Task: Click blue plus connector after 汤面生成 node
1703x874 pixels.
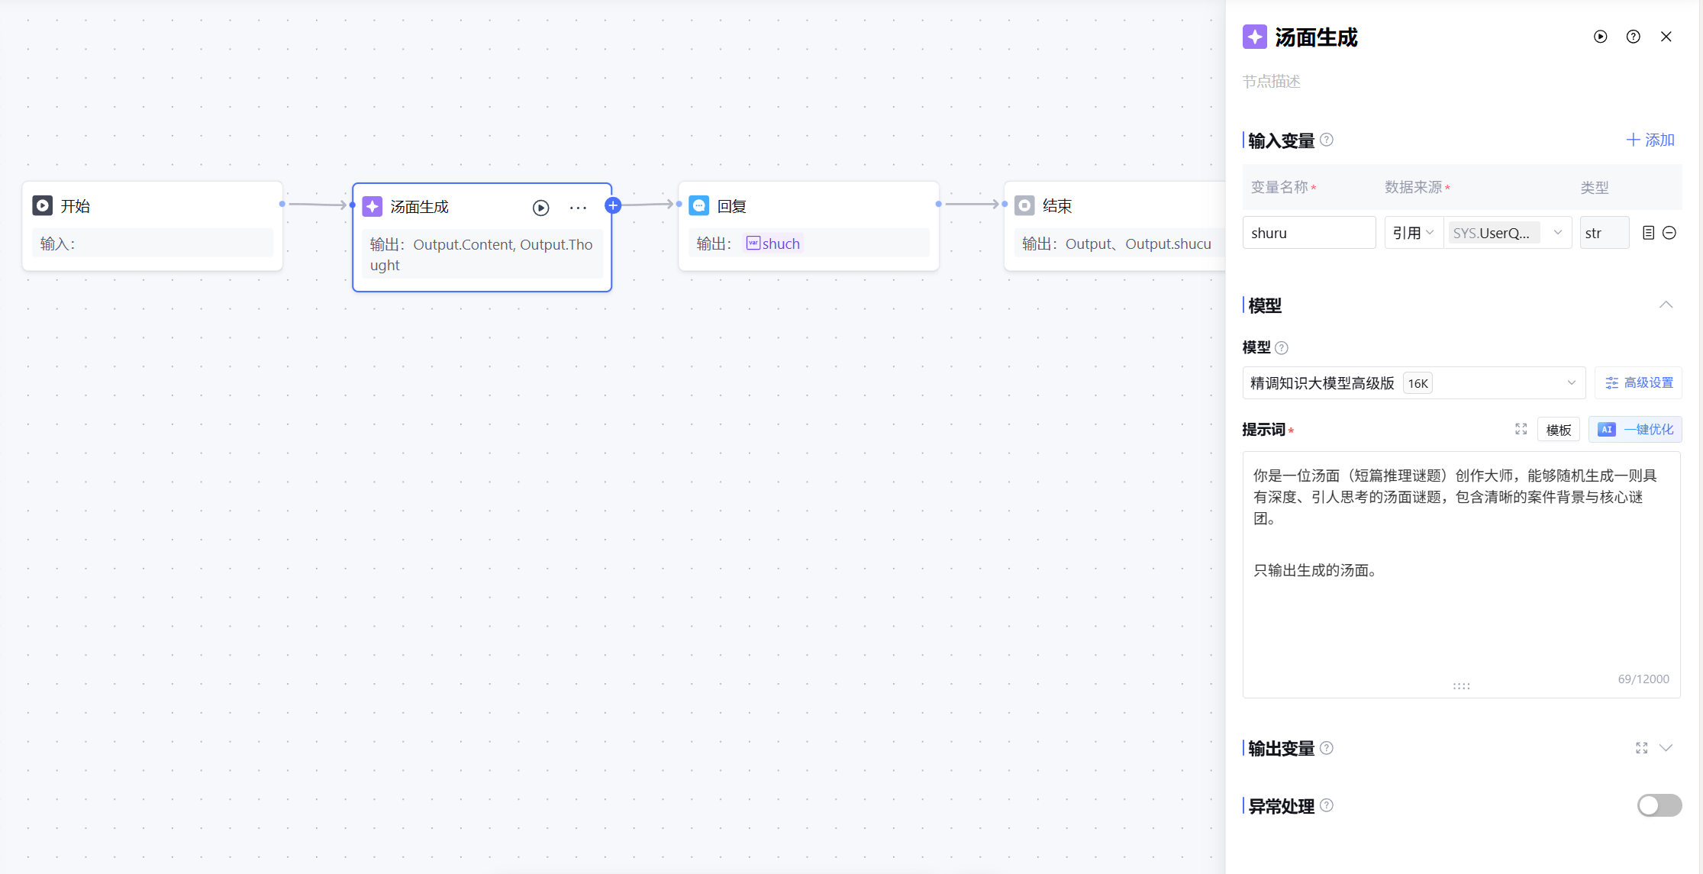Action: point(613,205)
